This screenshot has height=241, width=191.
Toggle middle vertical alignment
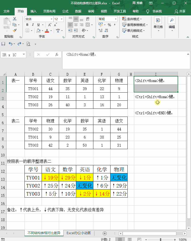coord(76,19)
